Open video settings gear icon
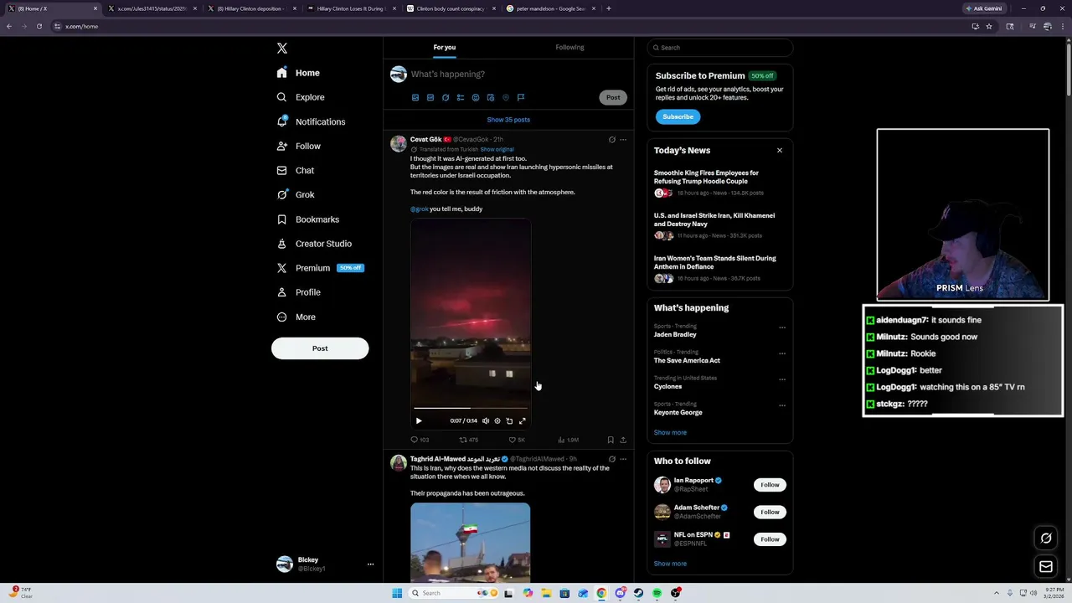Image resolution: width=1072 pixels, height=603 pixels. (x=497, y=421)
